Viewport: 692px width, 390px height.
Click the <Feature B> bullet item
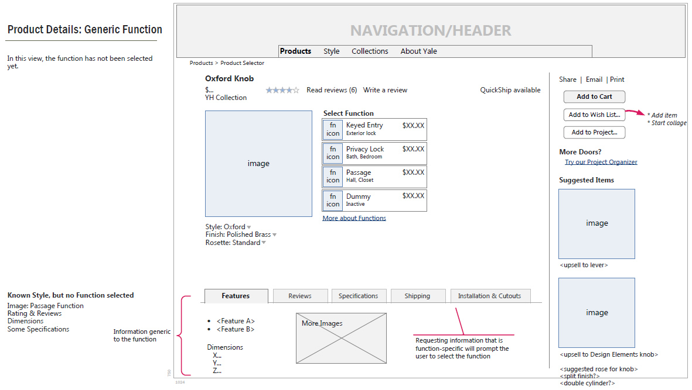point(236,329)
